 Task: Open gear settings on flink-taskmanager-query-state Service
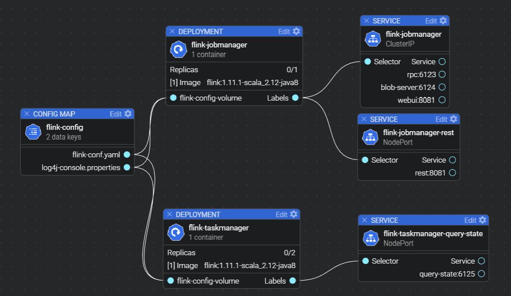(483, 220)
